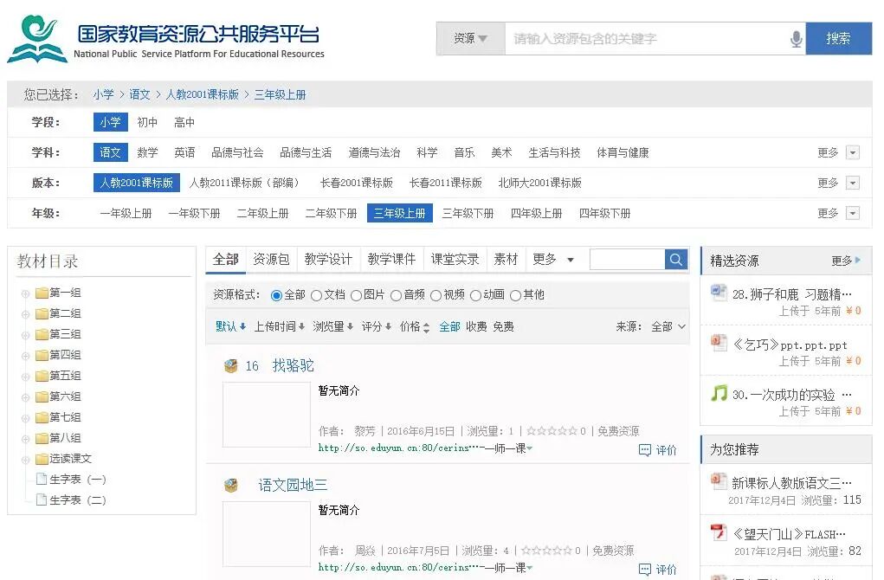Sort by 价格 up-down arrows
The height and width of the screenshot is (580, 884).
(x=426, y=327)
